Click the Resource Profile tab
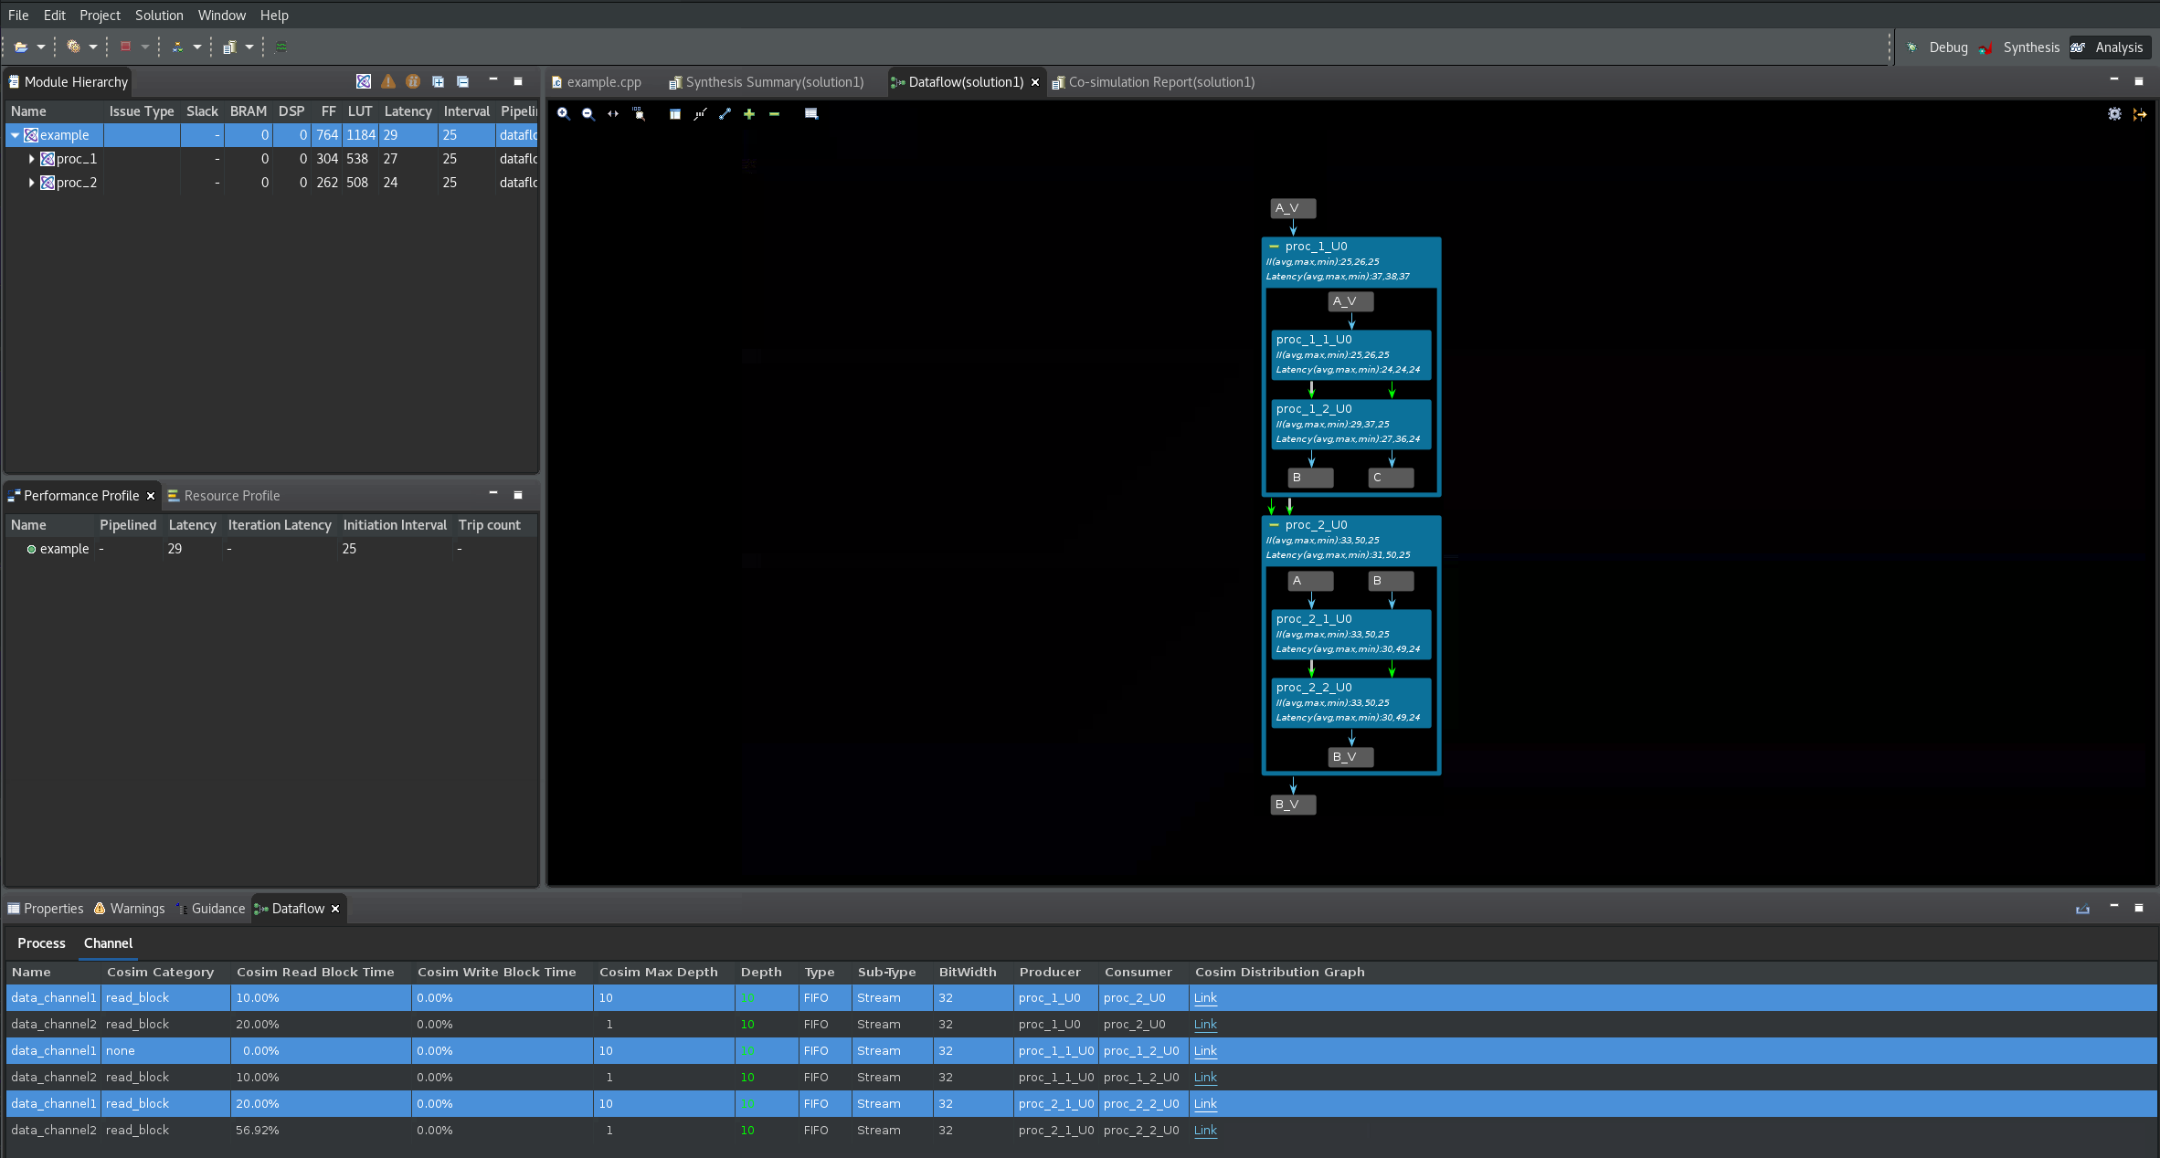 (x=231, y=494)
